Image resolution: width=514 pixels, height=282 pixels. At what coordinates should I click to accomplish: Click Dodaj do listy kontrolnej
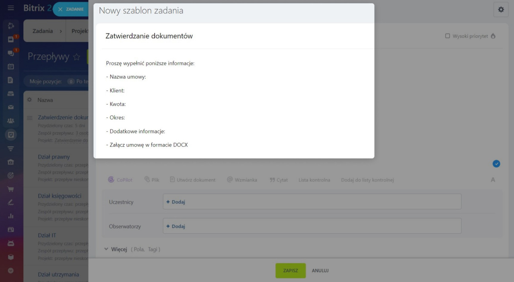coord(367,180)
